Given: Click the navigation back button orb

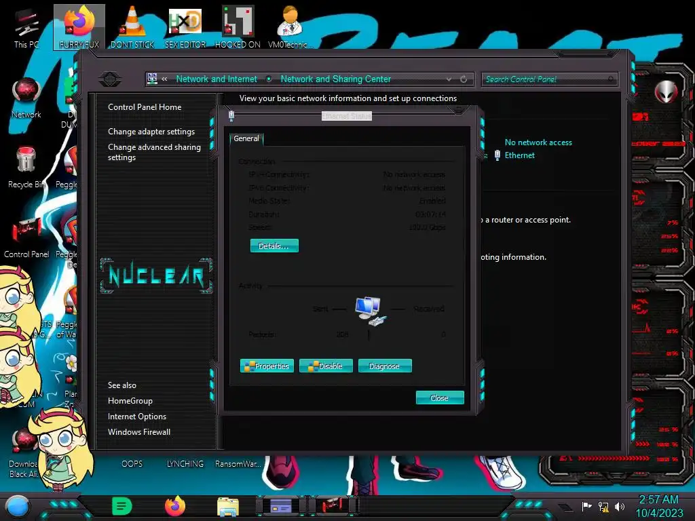Looking at the screenshot, I should [111, 79].
